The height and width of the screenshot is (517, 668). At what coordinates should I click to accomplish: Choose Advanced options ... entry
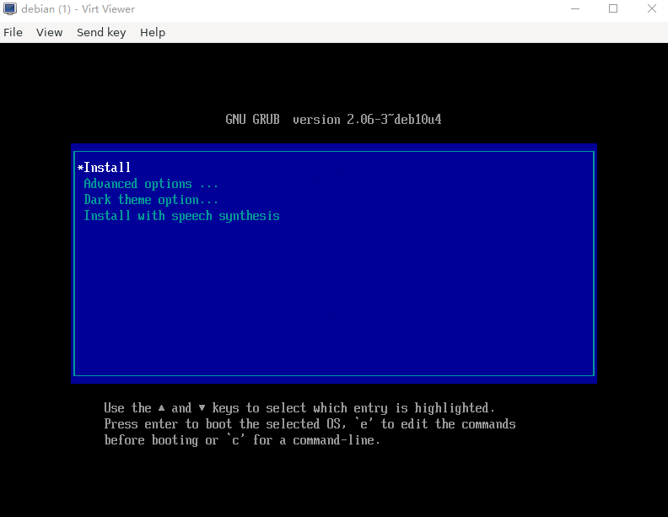[x=151, y=184]
